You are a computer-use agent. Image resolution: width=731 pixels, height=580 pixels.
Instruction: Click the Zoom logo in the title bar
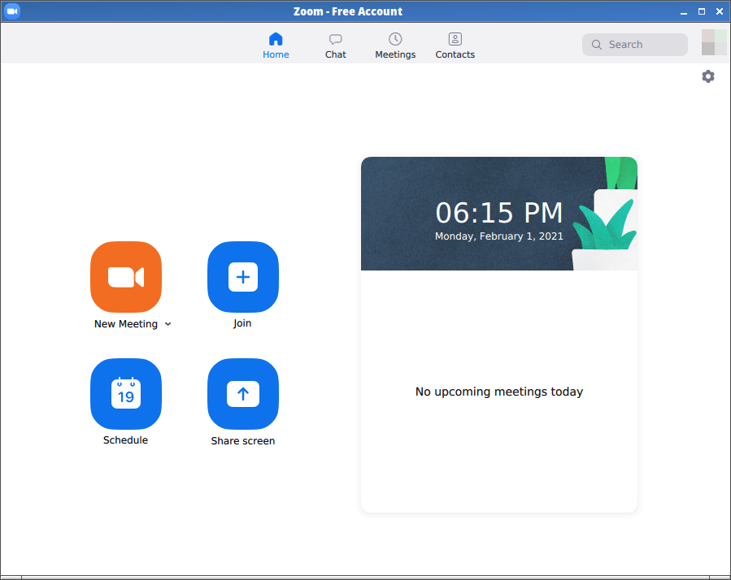click(x=12, y=11)
